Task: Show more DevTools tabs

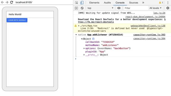Action: click(143, 3)
